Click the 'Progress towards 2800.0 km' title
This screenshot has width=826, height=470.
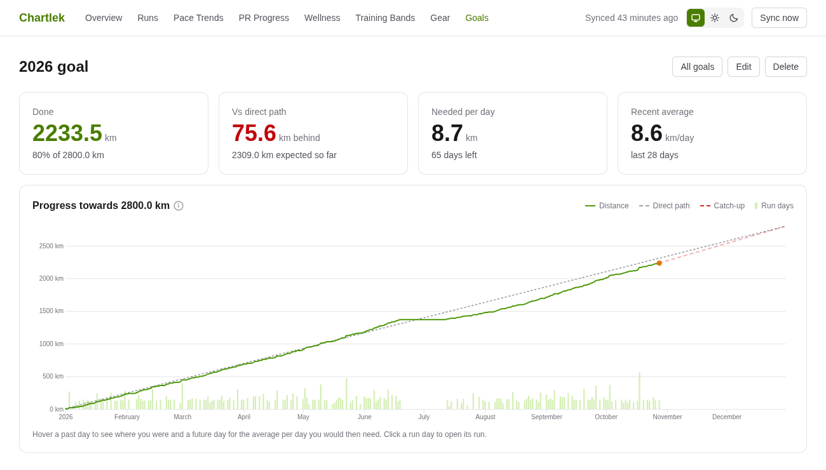point(101,206)
